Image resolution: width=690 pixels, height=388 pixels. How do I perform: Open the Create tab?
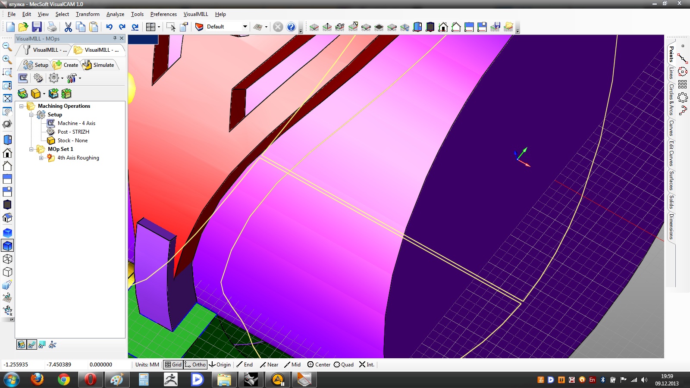click(x=66, y=65)
